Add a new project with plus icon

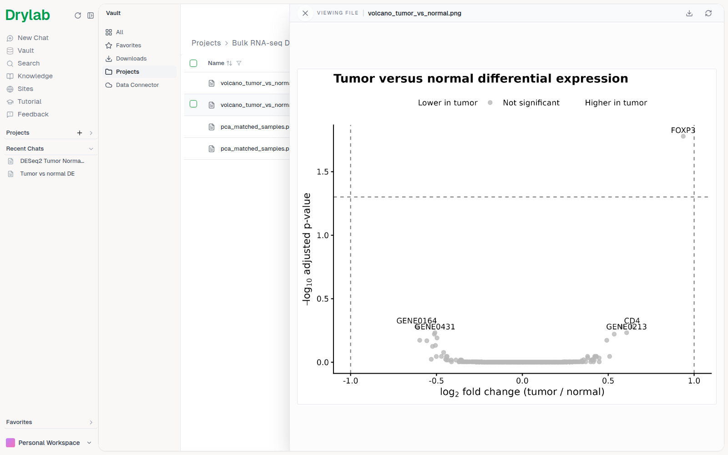(80, 133)
